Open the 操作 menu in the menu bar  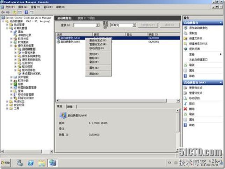point(23,7)
